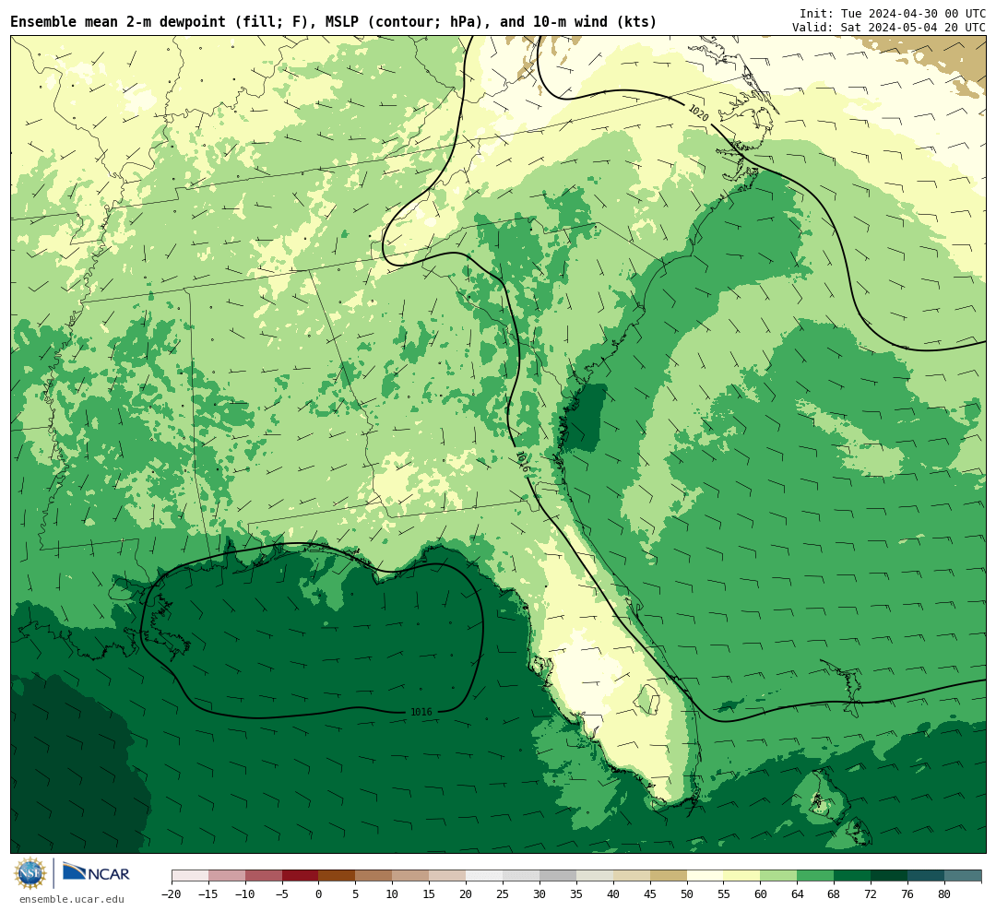Viewport: 996px width, 911px height.
Task: Pick the green swatch between 64 and 68
Action: (816, 876)
